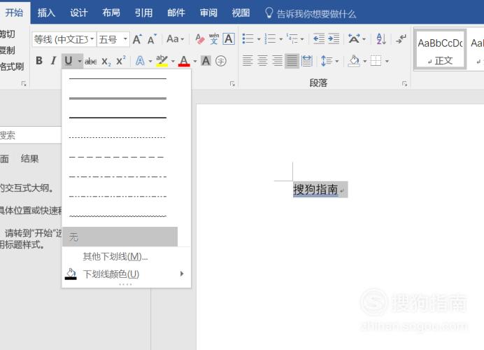
Task: Clear all formatting with the eraser icon
Action: (x=200, y=39)
